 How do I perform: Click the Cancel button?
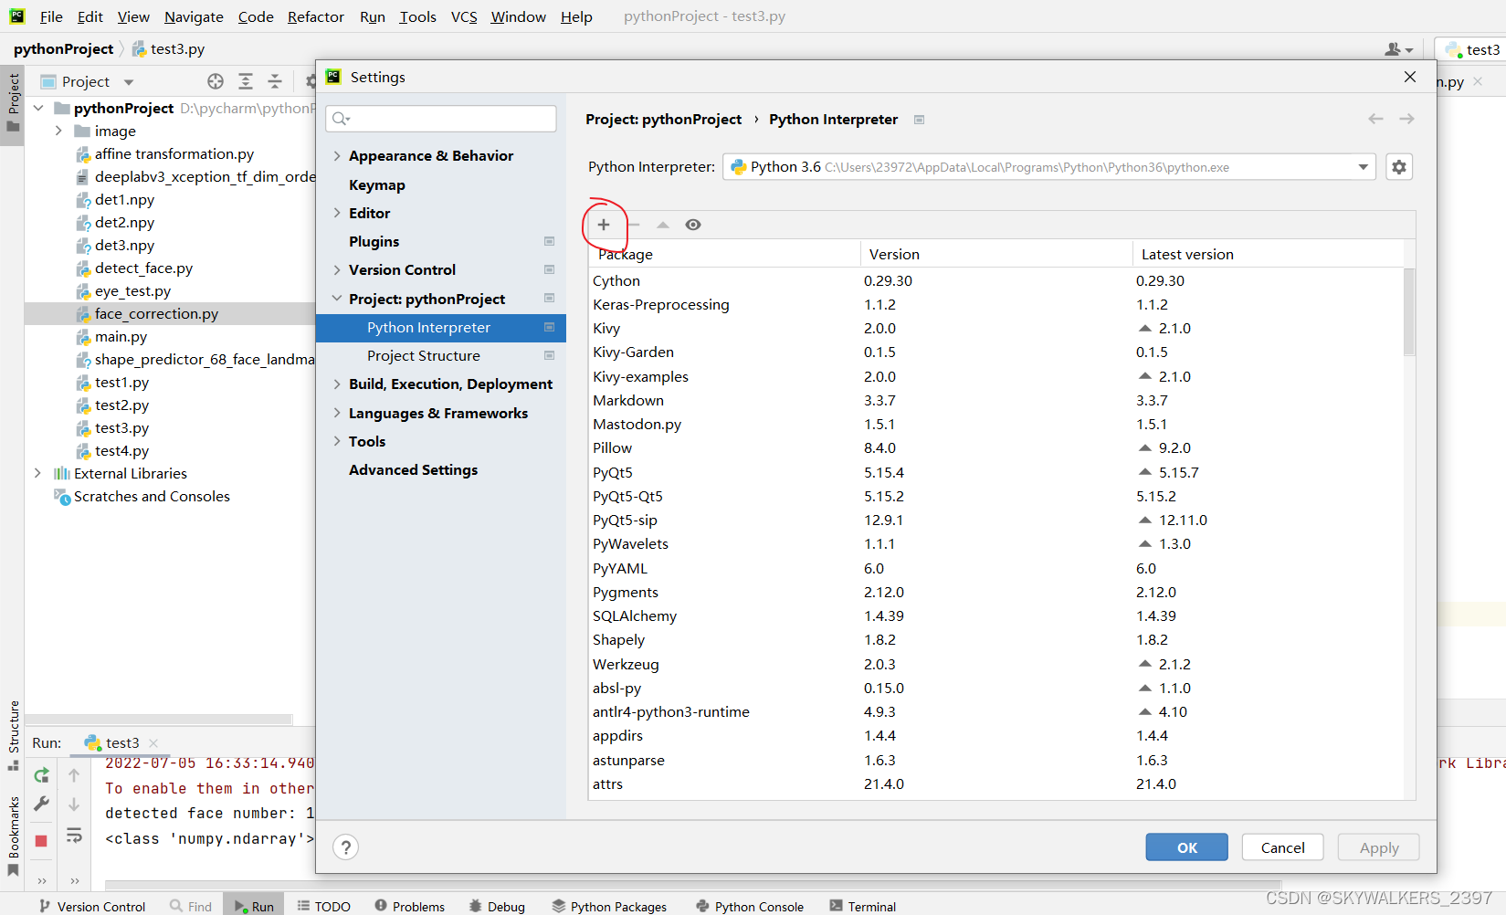tap(1283, 847)
